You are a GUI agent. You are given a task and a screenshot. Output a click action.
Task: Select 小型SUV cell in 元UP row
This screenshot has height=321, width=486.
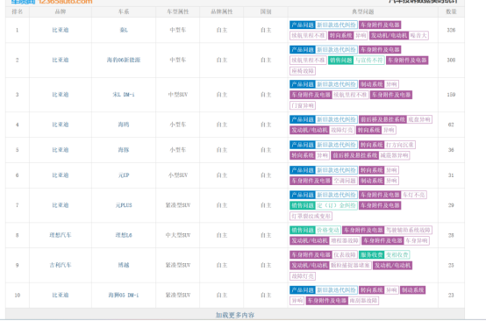pos(178,175)
